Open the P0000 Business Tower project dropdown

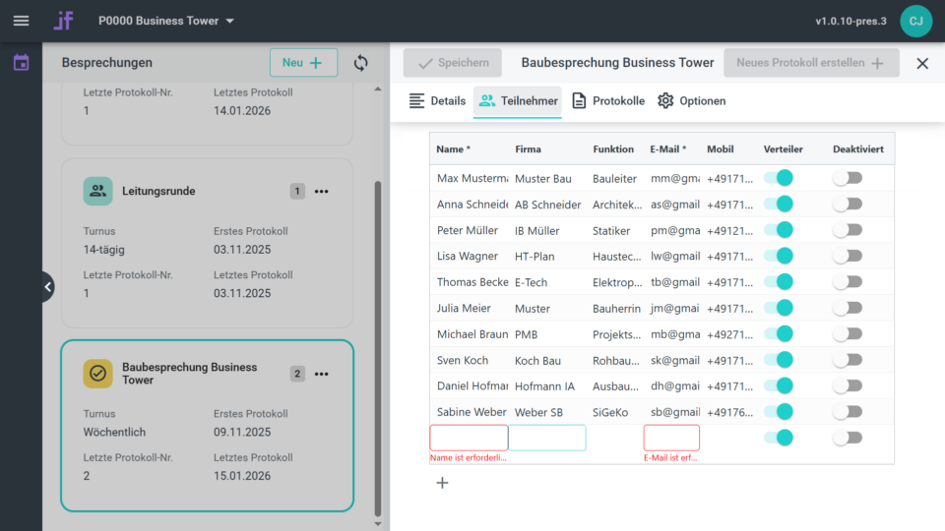[166, 21]
